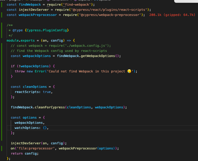Click the new keyword before Error

click(x=30, y=71)
